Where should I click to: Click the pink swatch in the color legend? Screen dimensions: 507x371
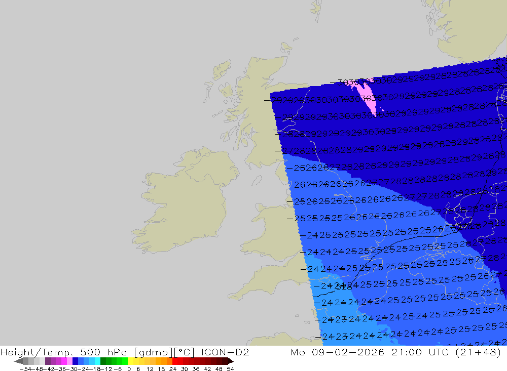click(69, 361)
